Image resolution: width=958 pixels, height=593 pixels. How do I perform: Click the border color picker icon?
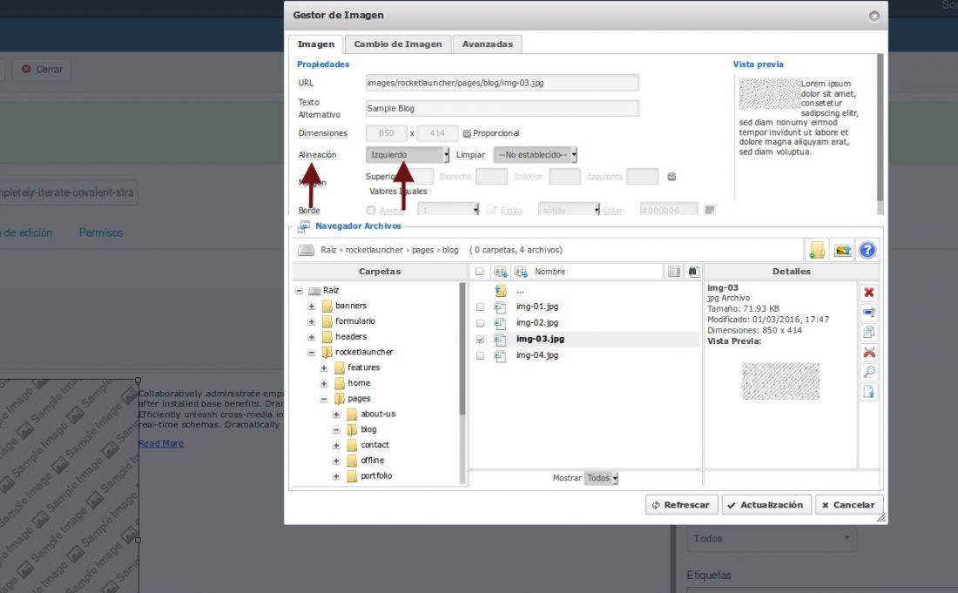pyautogui.click(x=709, y=210)
